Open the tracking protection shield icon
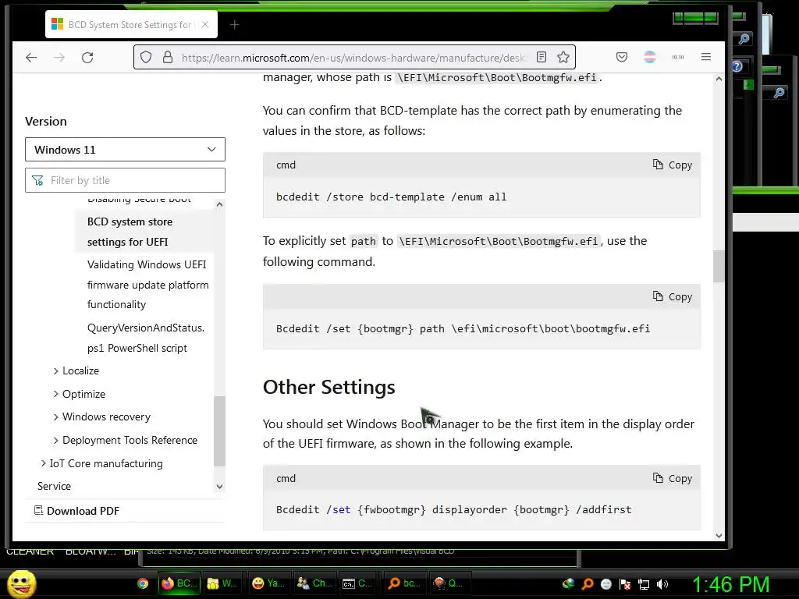Screen dimensions: 799x599 coord(146,57)
